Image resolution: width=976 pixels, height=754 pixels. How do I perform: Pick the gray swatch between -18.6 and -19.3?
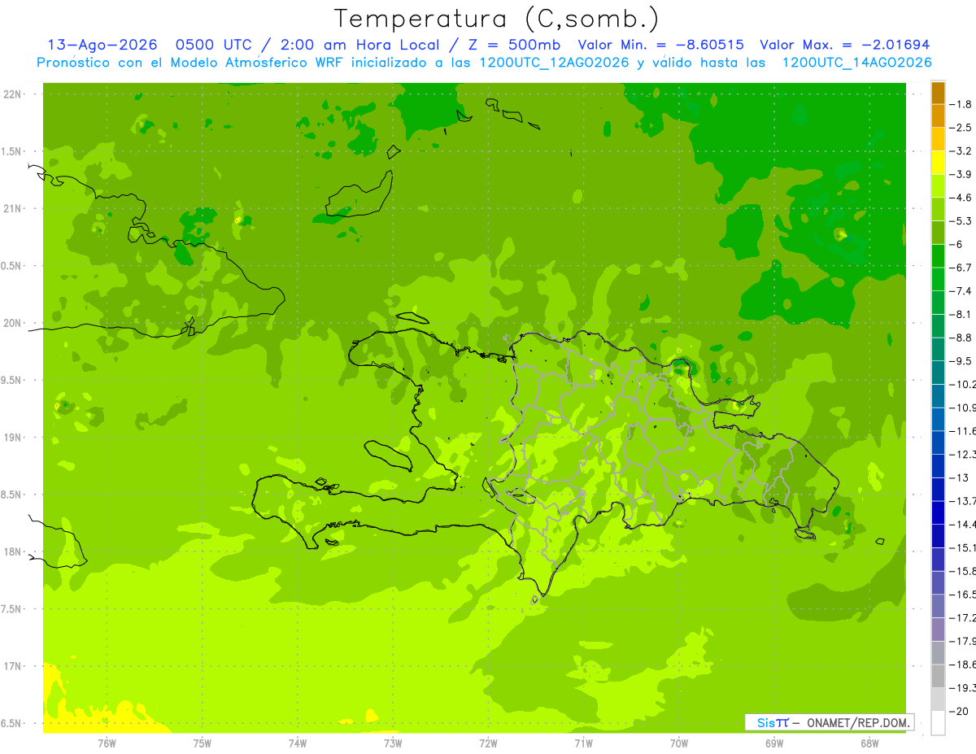coord(938,676)
